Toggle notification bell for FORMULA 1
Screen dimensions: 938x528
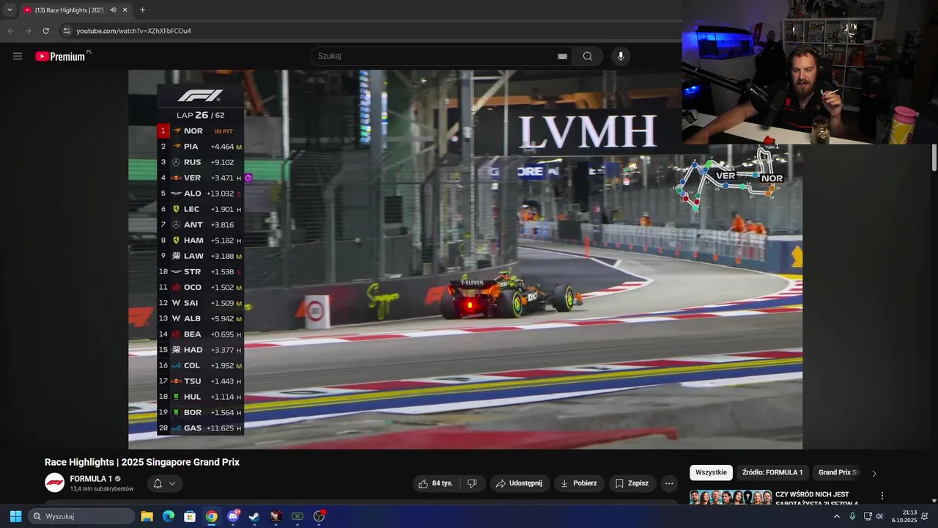coord(158,483)
